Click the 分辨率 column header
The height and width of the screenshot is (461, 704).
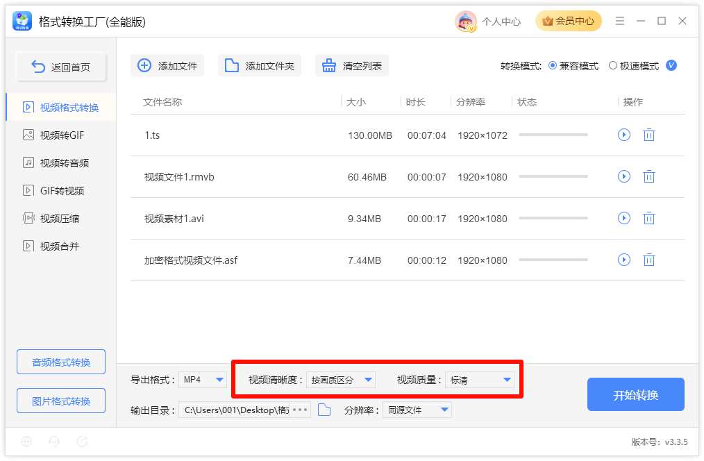click(x=471, y=102)
